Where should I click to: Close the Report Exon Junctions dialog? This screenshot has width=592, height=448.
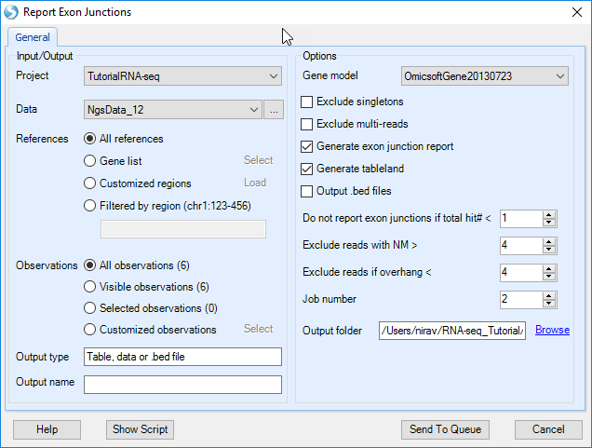tap(576, 12)
